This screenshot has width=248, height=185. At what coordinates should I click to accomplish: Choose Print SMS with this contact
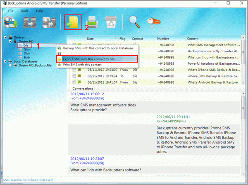(x=97, y=65)
